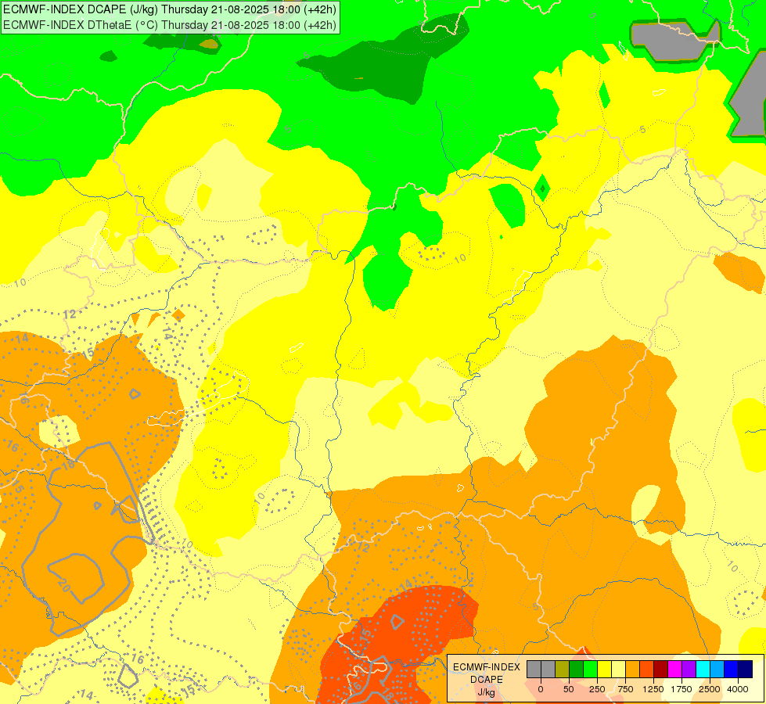
Task: Click the legend tick label 4000
Action: [x=738, y=689]
